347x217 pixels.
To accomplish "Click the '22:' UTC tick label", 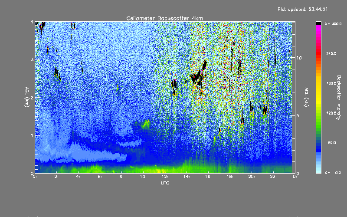I will pyautogui.click(x=273, y=177).
